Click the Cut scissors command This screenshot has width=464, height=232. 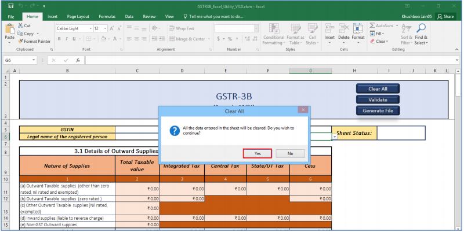point(24,25)
